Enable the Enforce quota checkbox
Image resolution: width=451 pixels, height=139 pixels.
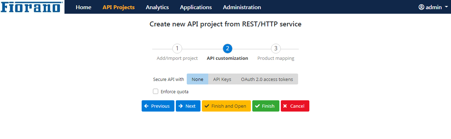156,91
